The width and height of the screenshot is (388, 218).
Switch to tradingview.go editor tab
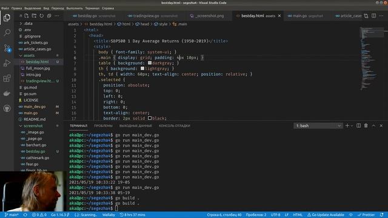152,16
